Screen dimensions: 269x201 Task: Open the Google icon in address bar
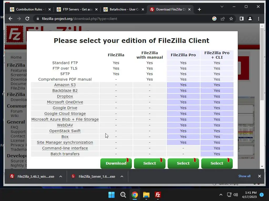pyautogui.click(x=214, y=19)
